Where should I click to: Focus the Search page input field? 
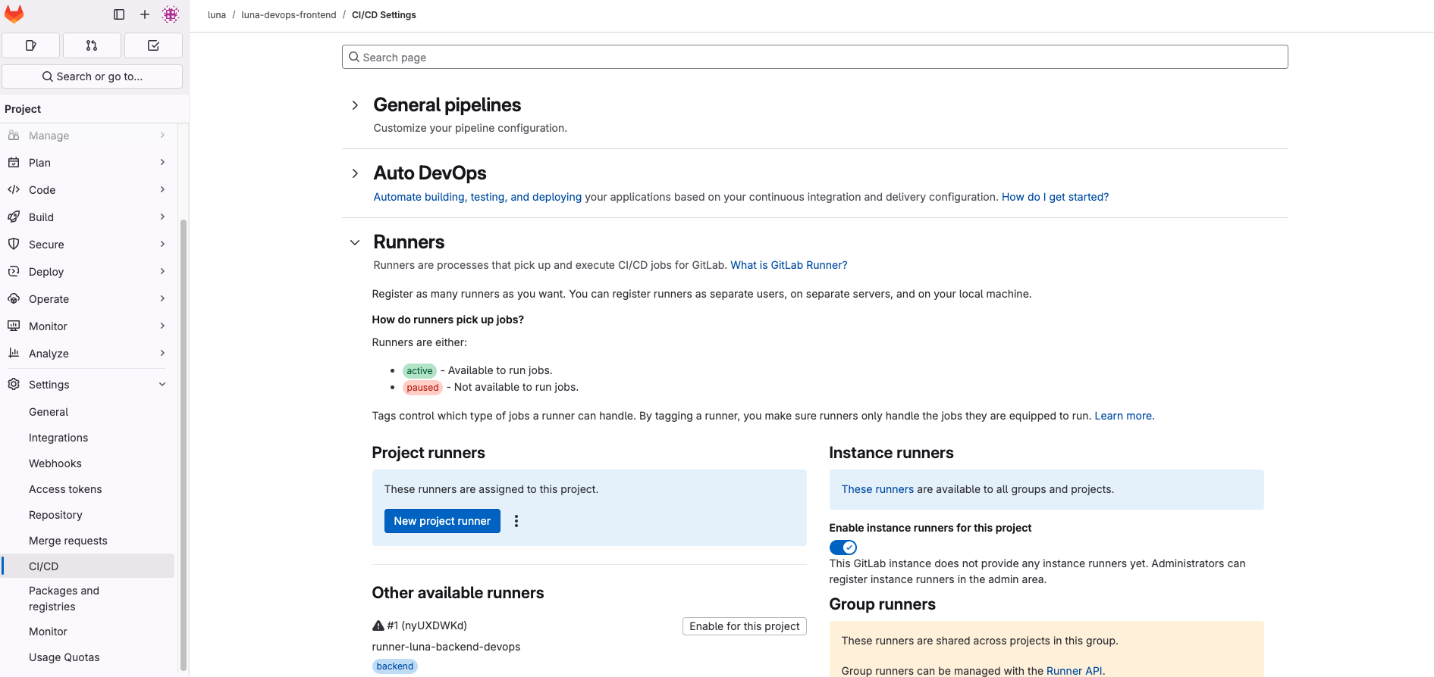point(814,58)
